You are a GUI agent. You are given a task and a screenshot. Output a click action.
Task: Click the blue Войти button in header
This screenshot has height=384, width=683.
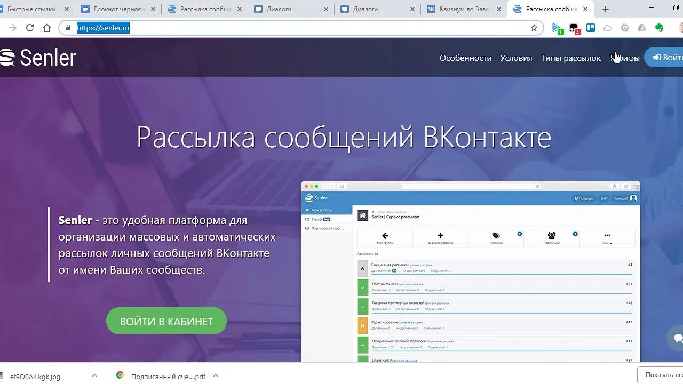[664, 58]
